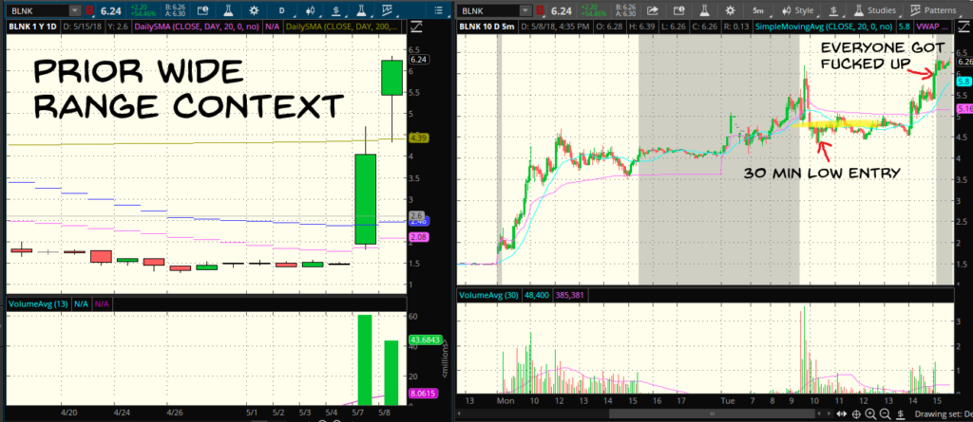The width and height of the screenshot is (973, 422).
Task: Open right chart symbol dropdown arrow
Action: tap(525, 10)
